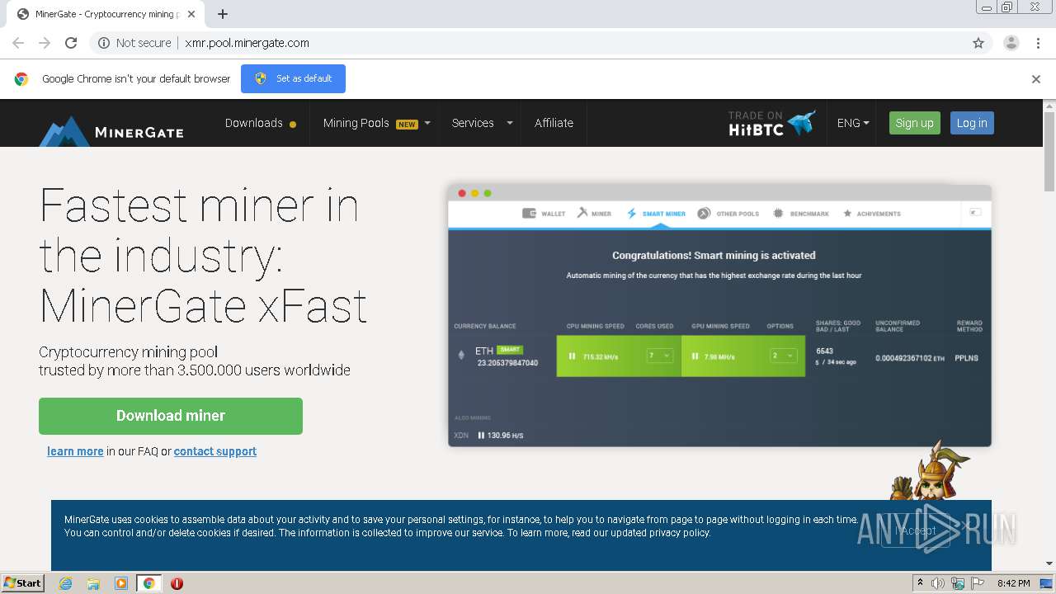
Task: Open the Windows Start menu
Action: click(23, 582)
